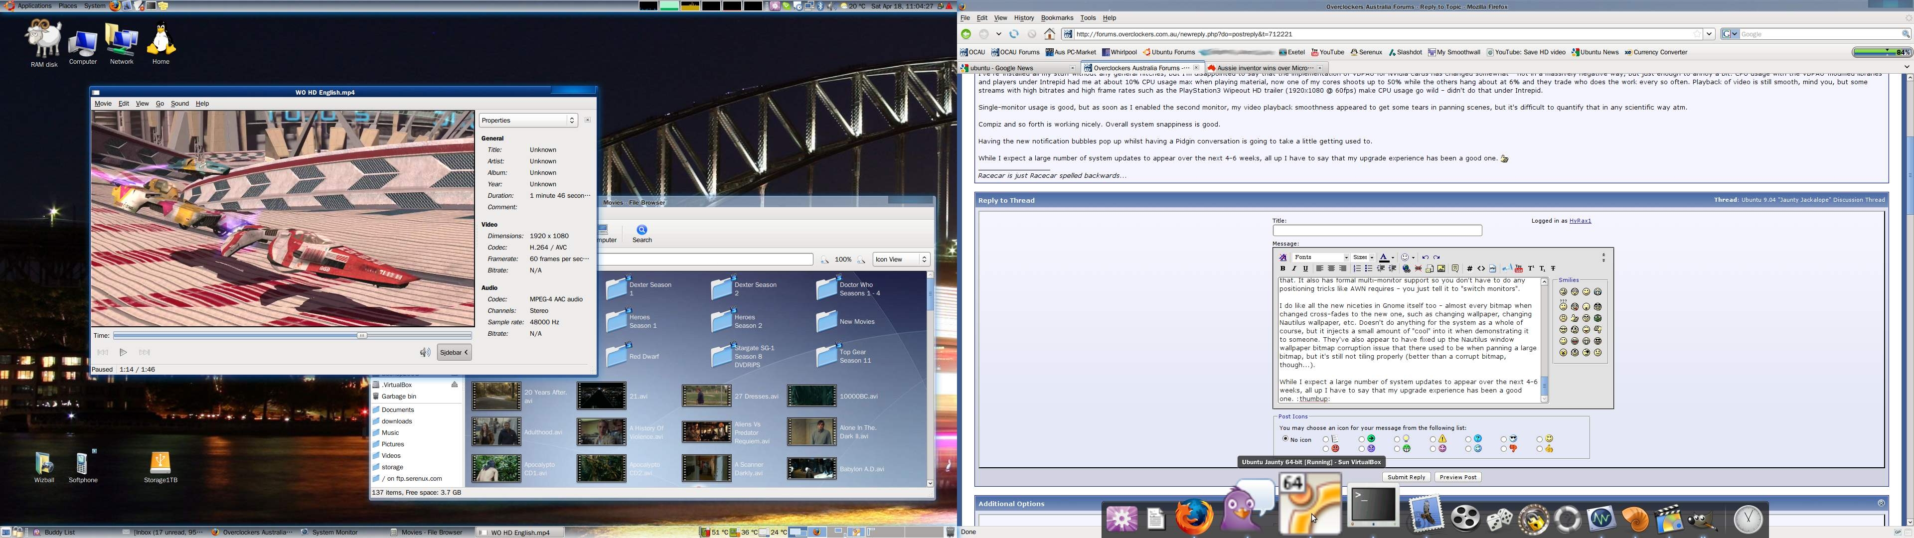Open Sound menu in movie player
This screenshot has width=1914, height=538.
(x=180, y=104)
